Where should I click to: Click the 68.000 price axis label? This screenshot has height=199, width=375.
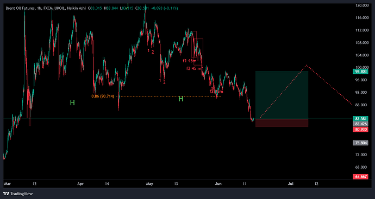(x=361, y=167)
